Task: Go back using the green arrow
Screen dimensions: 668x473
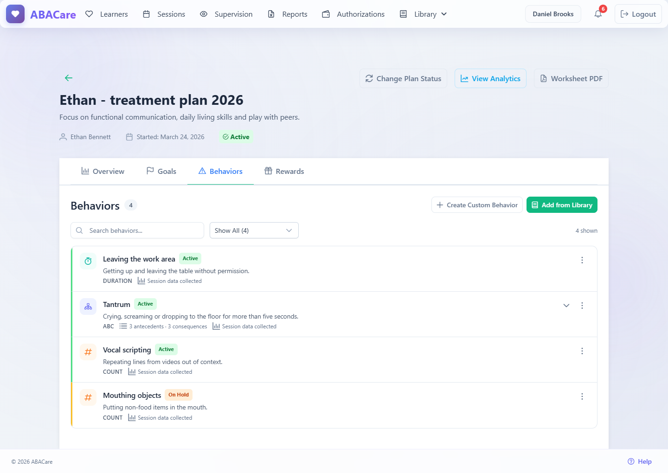Action: pyautogui.click(x=69, y=78)
